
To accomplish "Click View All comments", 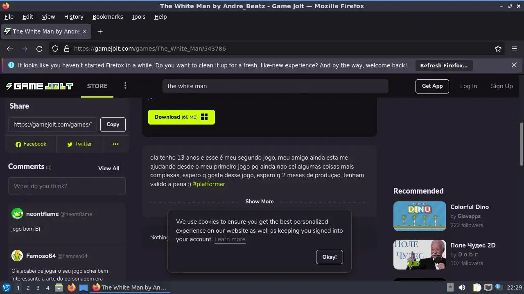I will tap(108, 168).
